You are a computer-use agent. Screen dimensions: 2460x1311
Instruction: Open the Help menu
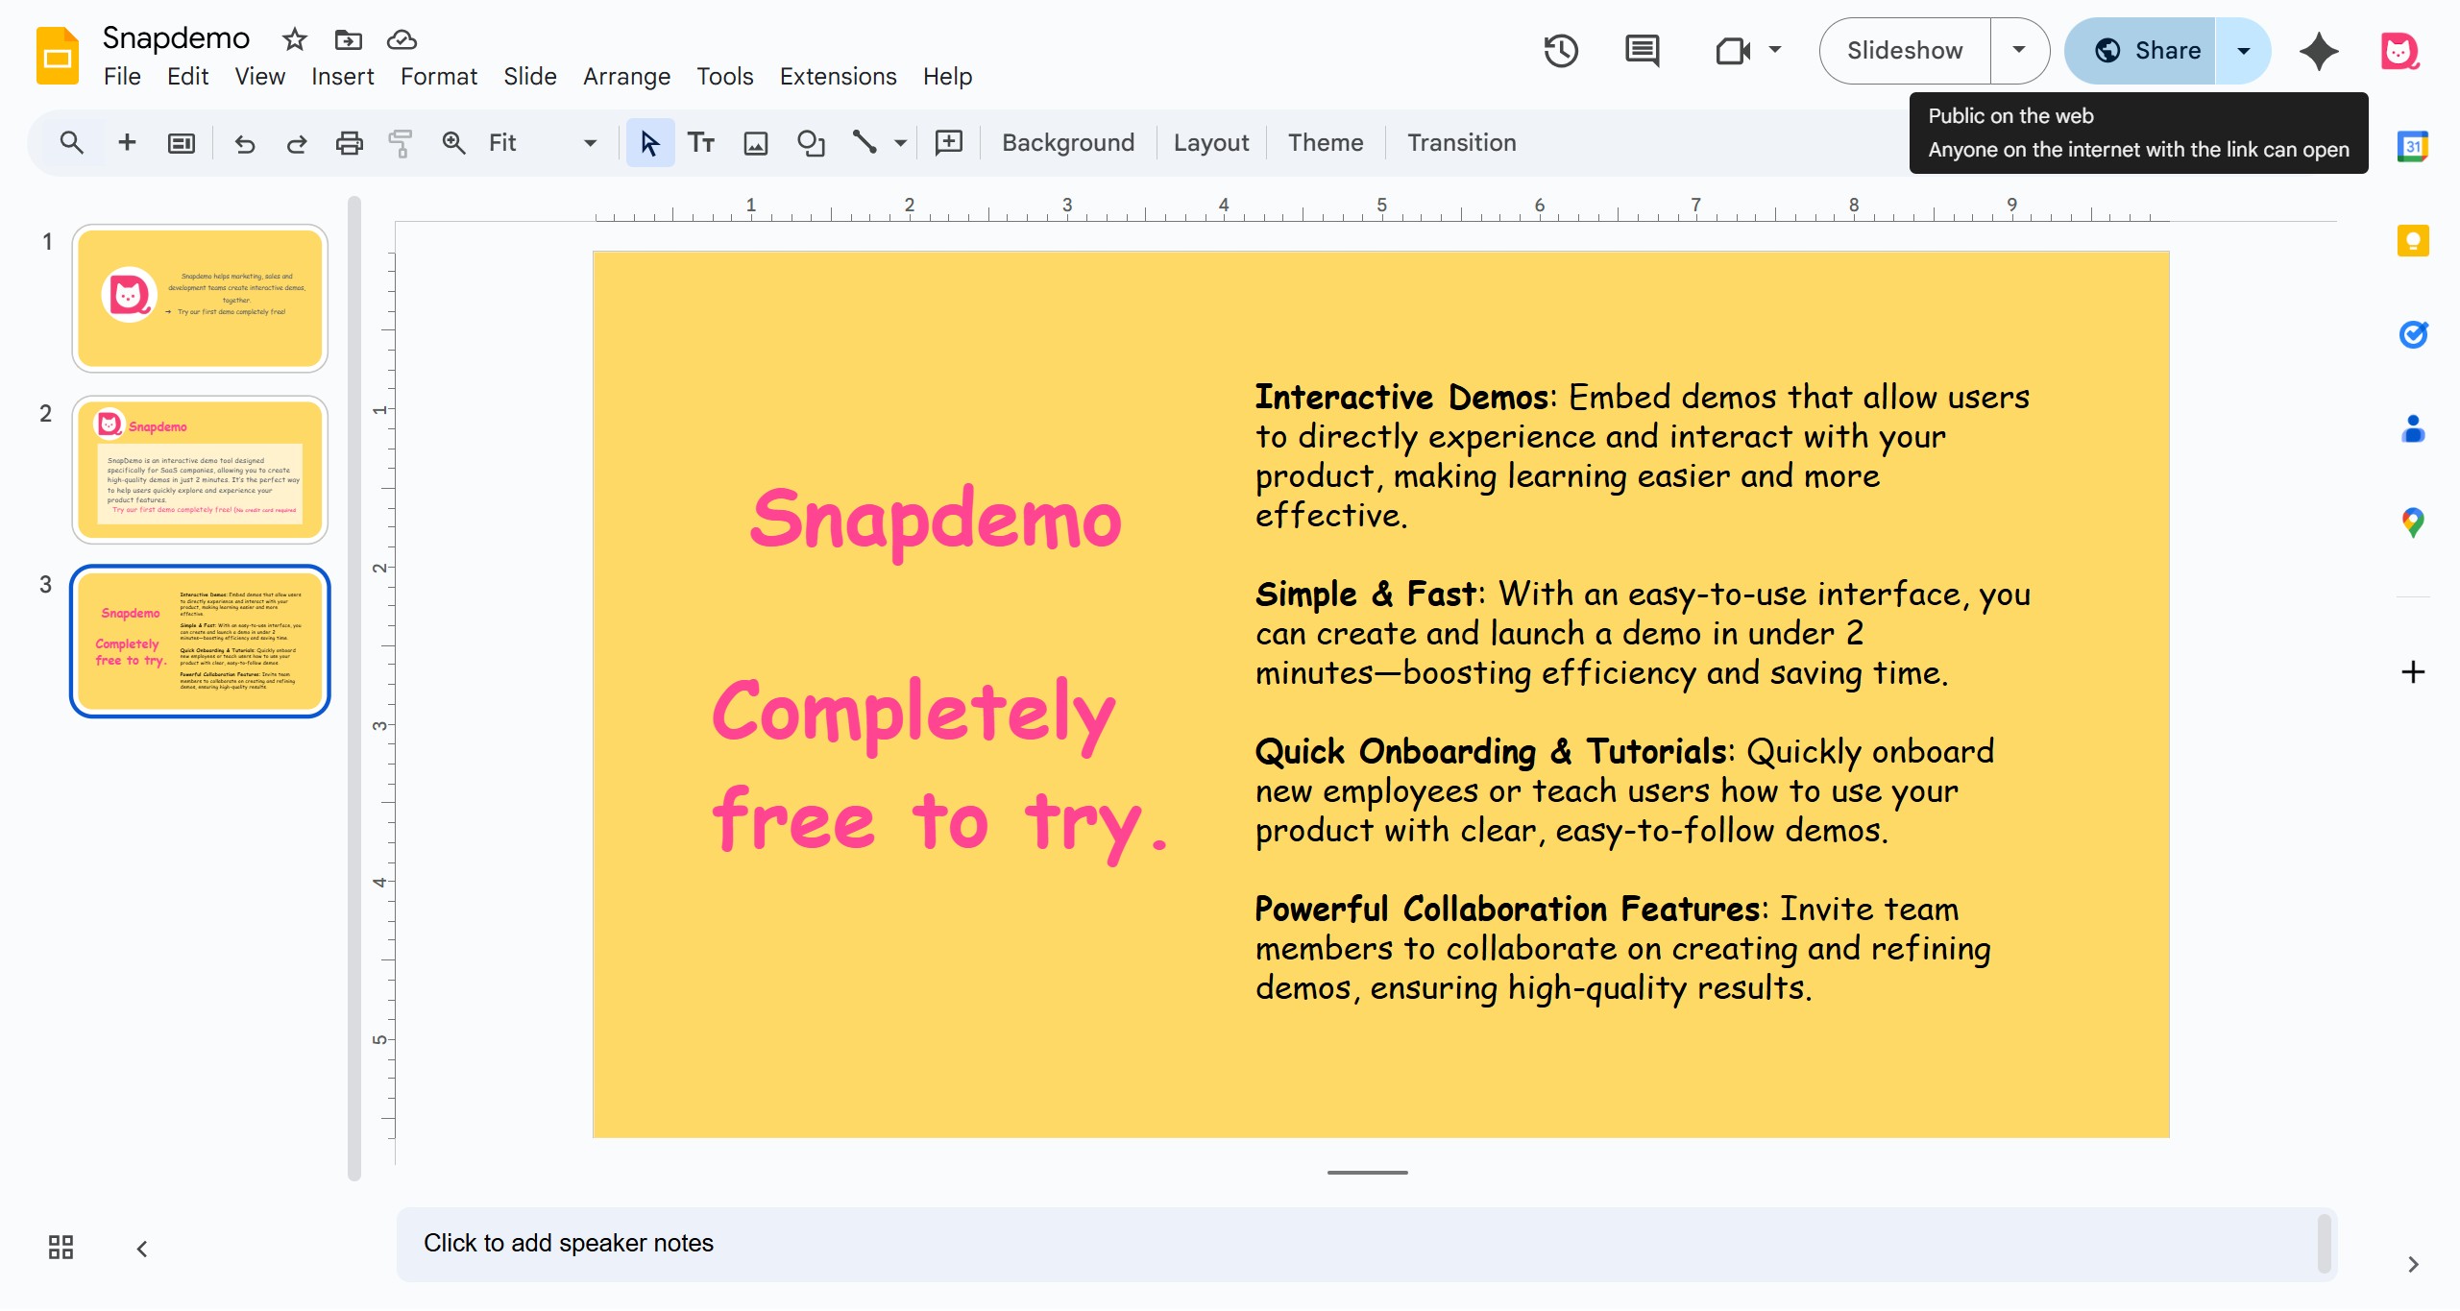(947, 76)
